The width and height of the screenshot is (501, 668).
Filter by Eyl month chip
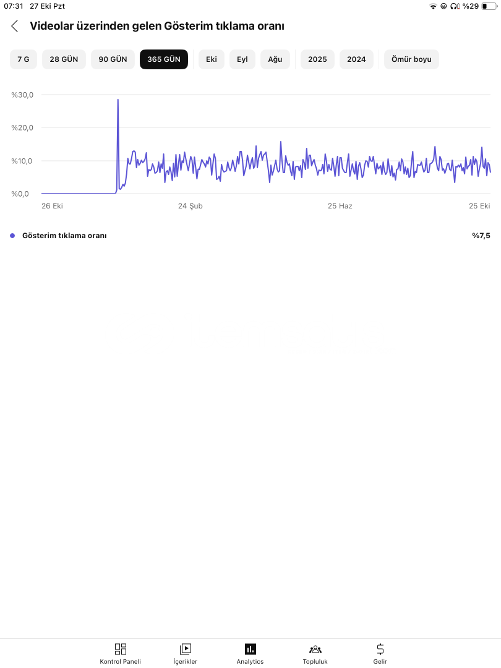click(x=242, y=59)
